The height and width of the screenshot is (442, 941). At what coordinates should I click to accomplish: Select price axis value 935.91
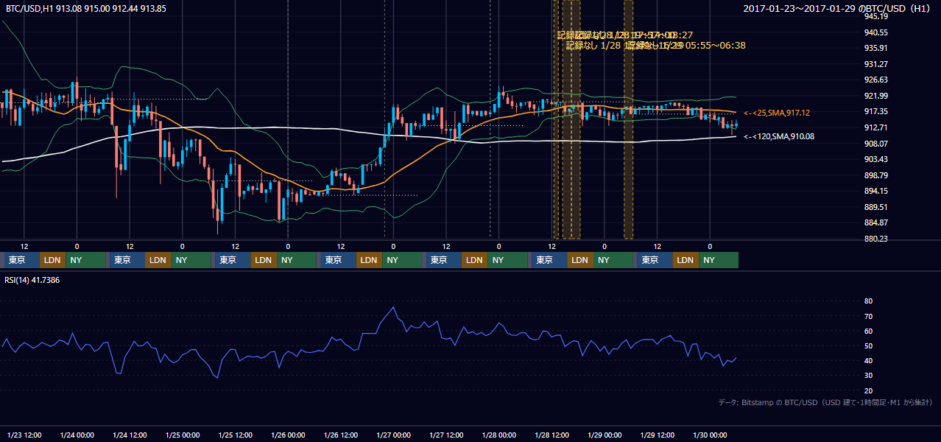(x=875, y=48)
